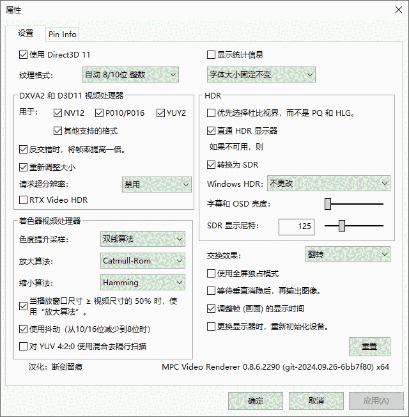The width and height of the screenshot is (409, 417).
Task: Expand the 请求超分辨率 dropdown
Action: pos(157,185)
